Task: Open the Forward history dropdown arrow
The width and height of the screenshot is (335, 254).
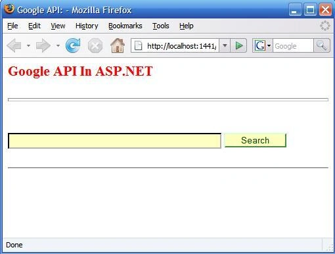Action: [x=58, y=45]
